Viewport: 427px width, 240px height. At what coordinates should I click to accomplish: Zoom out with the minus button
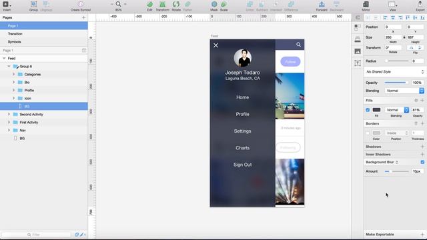(x=111, y=4)
